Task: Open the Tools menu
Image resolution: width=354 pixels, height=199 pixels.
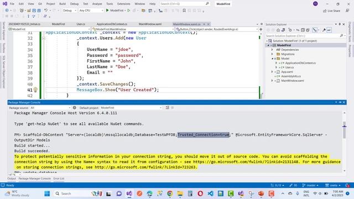Action: coord(110,4)
